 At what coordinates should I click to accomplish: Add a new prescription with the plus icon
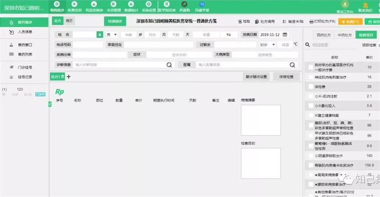click(68, 77)
